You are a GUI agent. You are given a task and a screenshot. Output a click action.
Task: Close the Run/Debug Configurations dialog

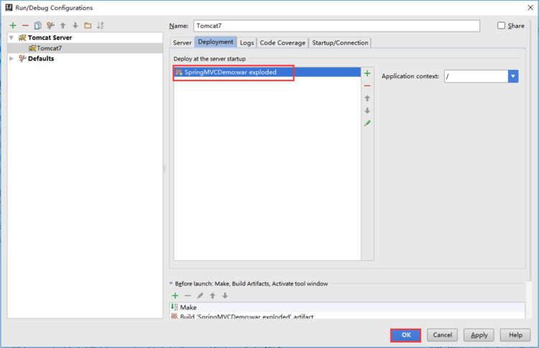coord(530,8)
